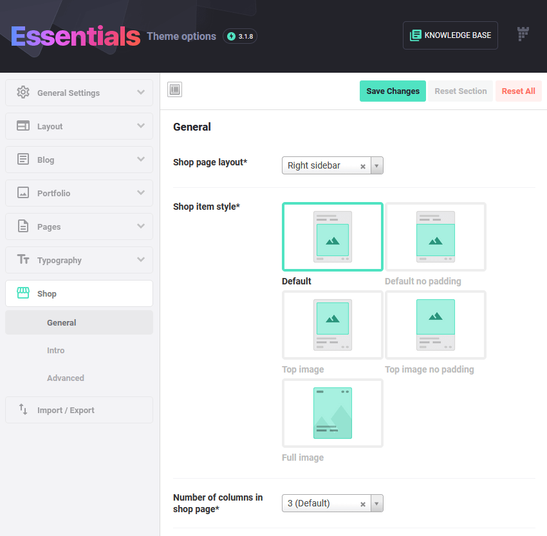
Task: Click the theme cart icon top right
Action: [x=523, y=33]
